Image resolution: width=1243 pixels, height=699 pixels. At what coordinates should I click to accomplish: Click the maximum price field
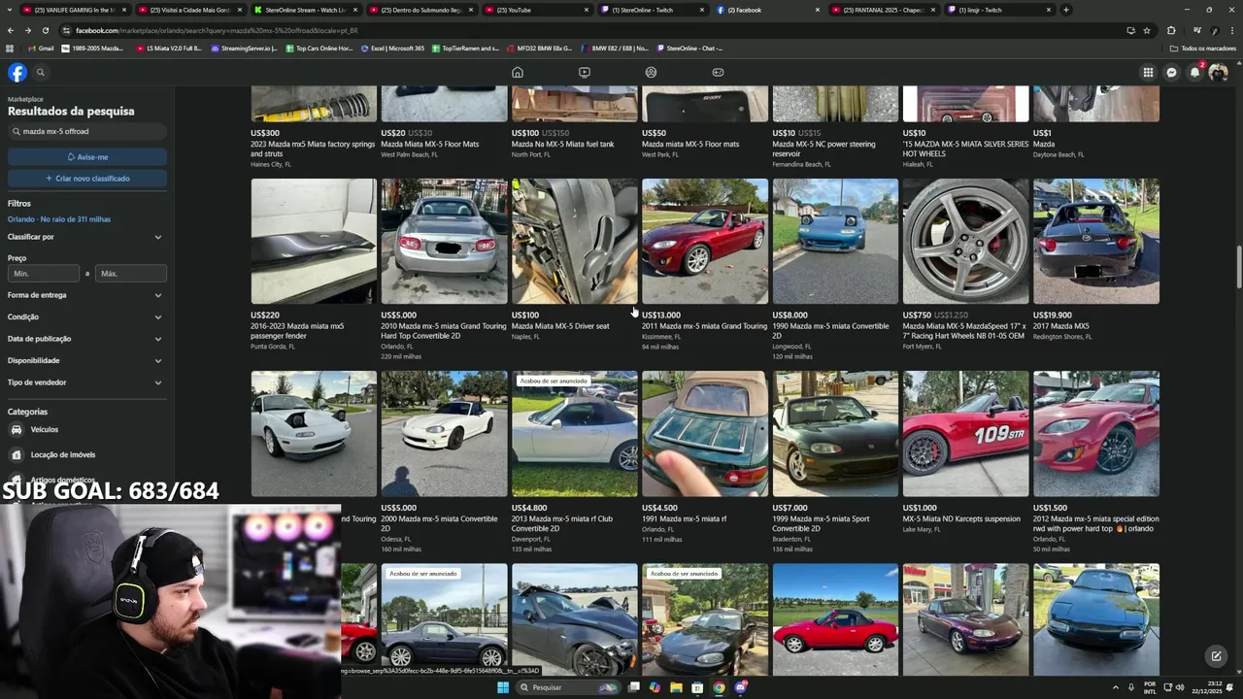(x=131, y=274)
